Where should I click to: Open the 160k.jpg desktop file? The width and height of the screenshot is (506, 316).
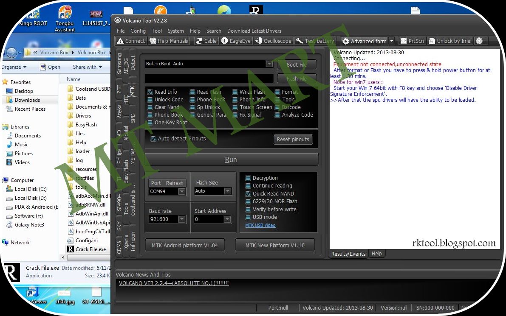coord(65,297)
